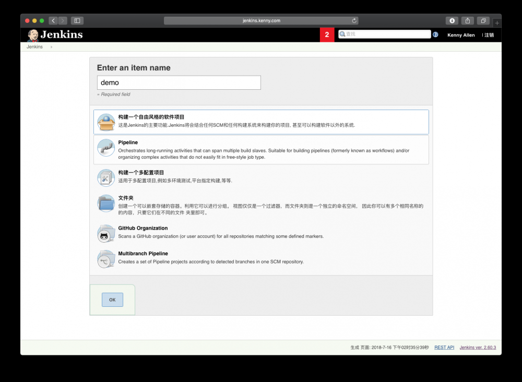This screenshot has height=382, width=522.
Task: Open the Kenny Allen user menu
Action: pos(461,35)
